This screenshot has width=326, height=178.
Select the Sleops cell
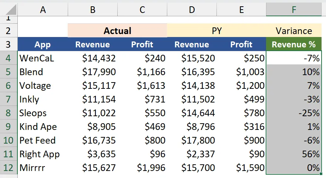coord(43,113)
